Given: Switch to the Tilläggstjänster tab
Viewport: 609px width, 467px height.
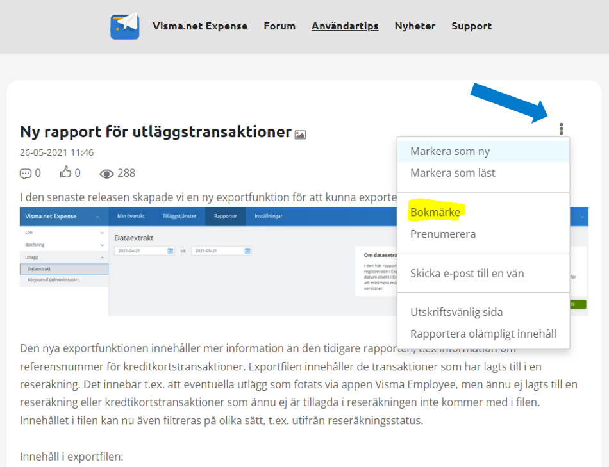Looking at the screenshot, I should coord(179,217).
